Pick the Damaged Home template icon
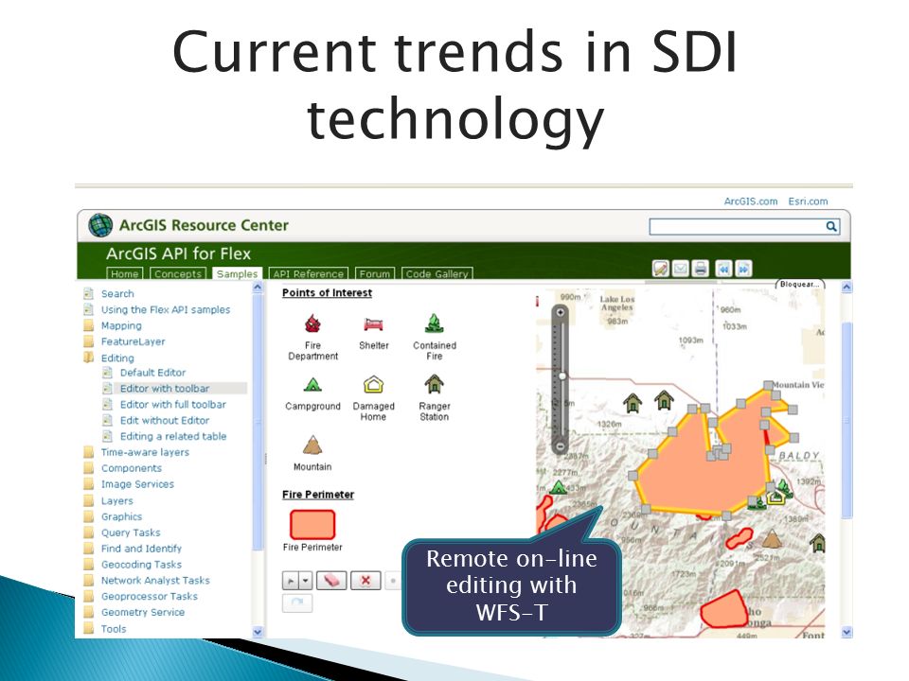Screen dimensions: 909x681 click(373, 385)
